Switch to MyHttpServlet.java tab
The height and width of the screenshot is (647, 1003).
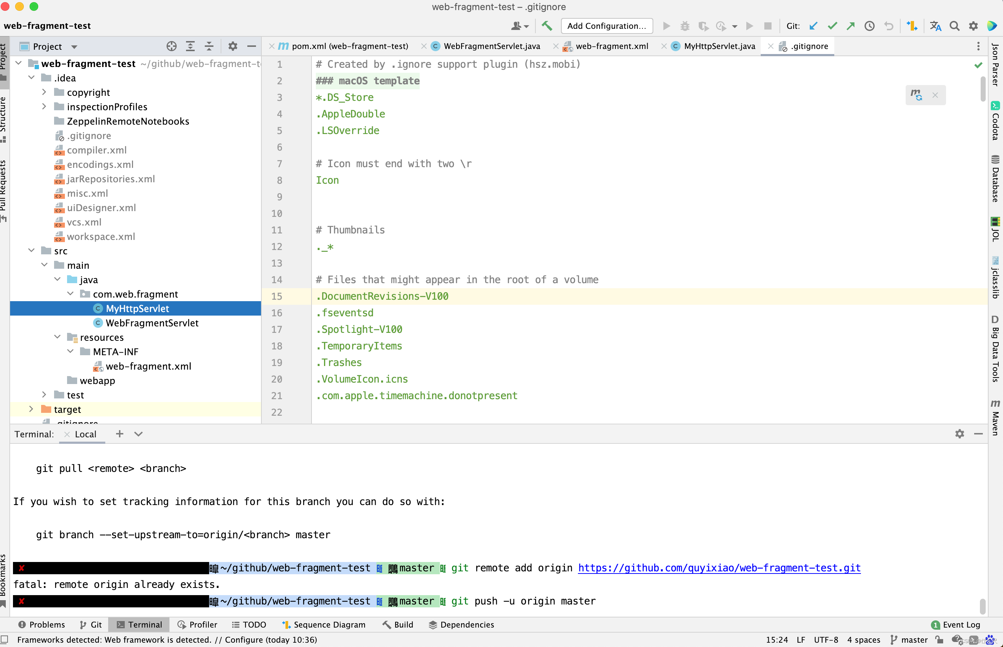(719, 46)
